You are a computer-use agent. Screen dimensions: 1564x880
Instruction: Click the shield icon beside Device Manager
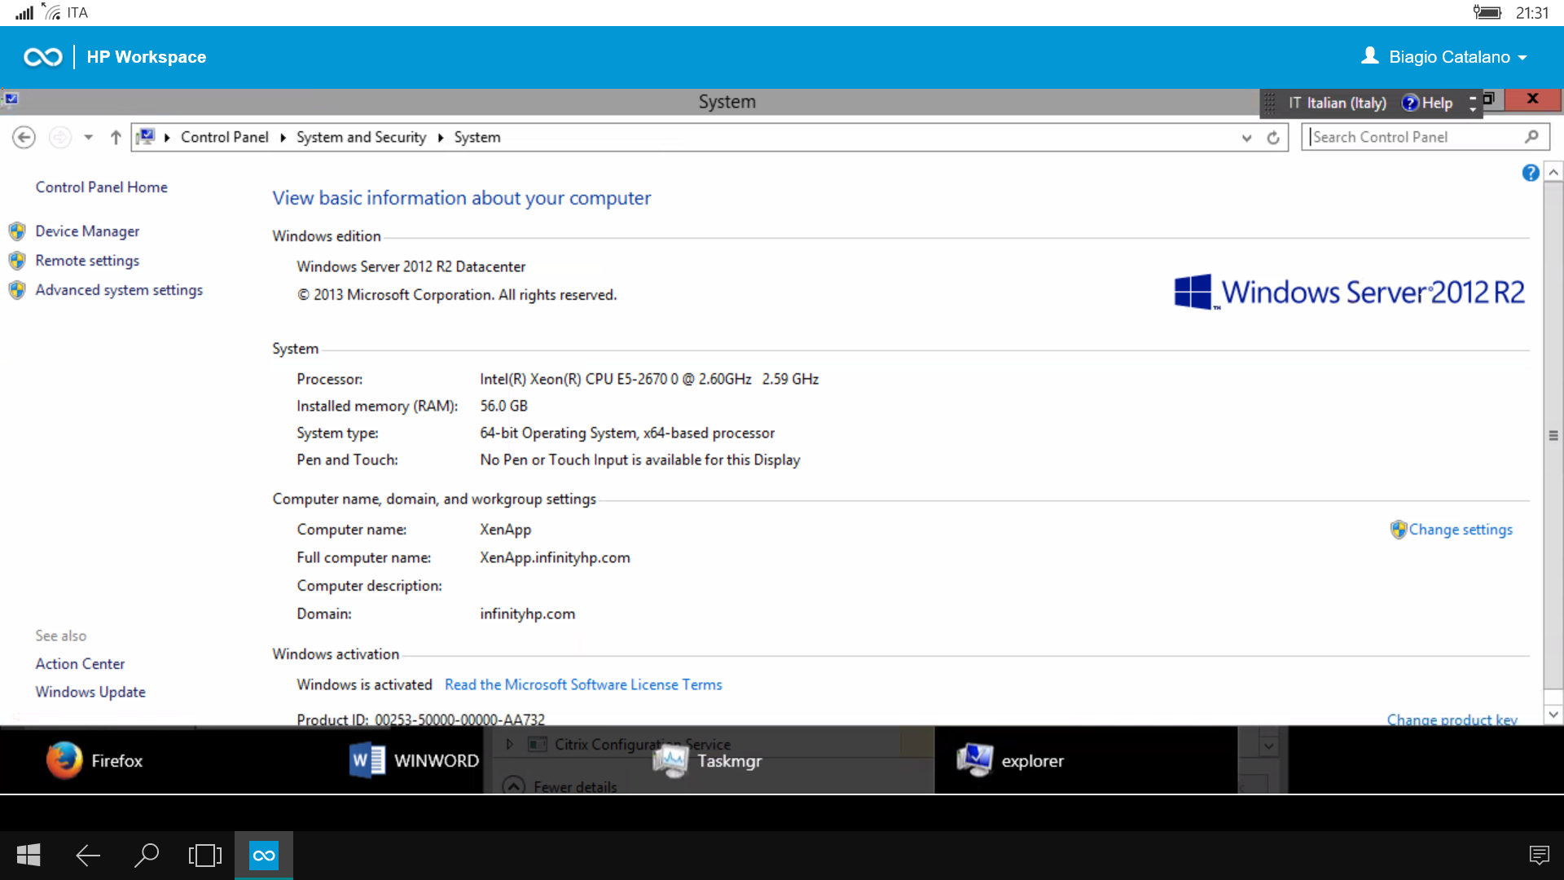pyautogui.click(x=17, y=231)
